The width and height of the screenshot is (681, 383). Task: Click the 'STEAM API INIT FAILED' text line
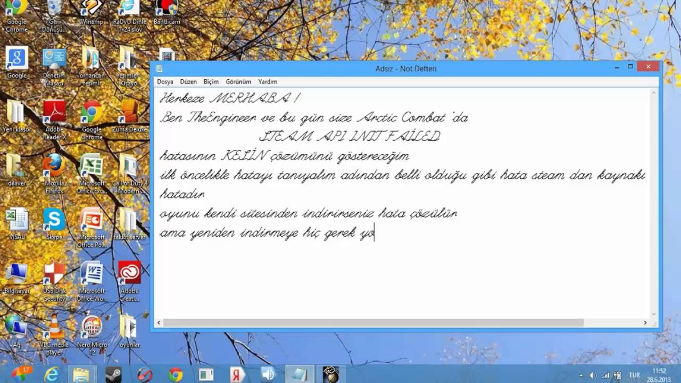click(350, 137)
